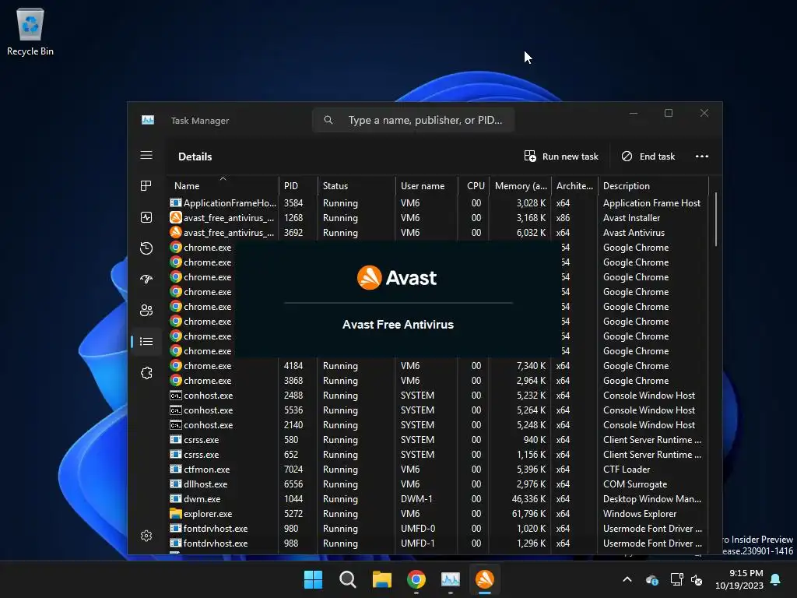Select csrss.exe row with PID 580
This screenshot has height=598, width=797.
coord(437,439)
